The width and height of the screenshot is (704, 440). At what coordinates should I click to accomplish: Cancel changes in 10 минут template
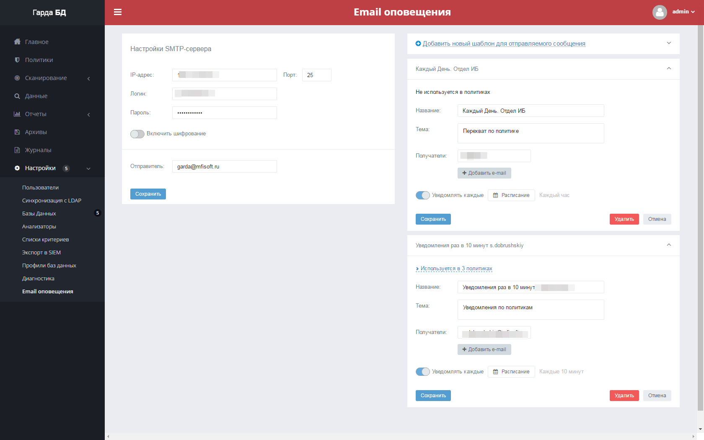657,396
